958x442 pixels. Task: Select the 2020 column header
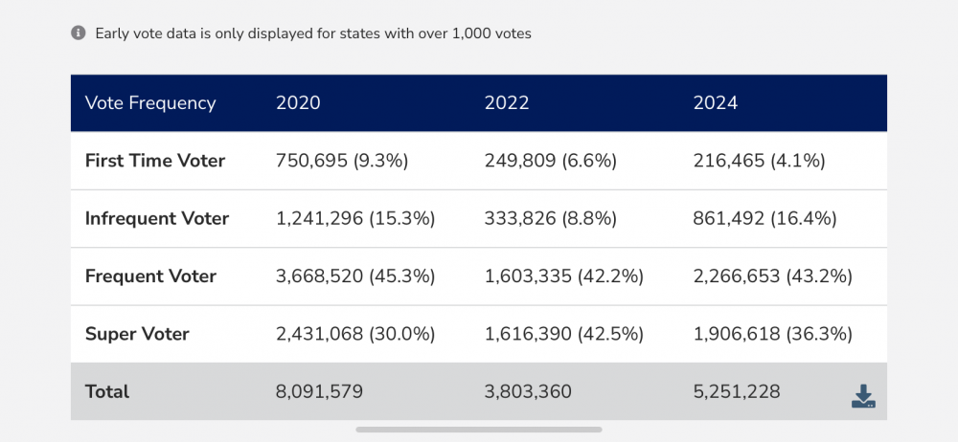tap(298, 103)
